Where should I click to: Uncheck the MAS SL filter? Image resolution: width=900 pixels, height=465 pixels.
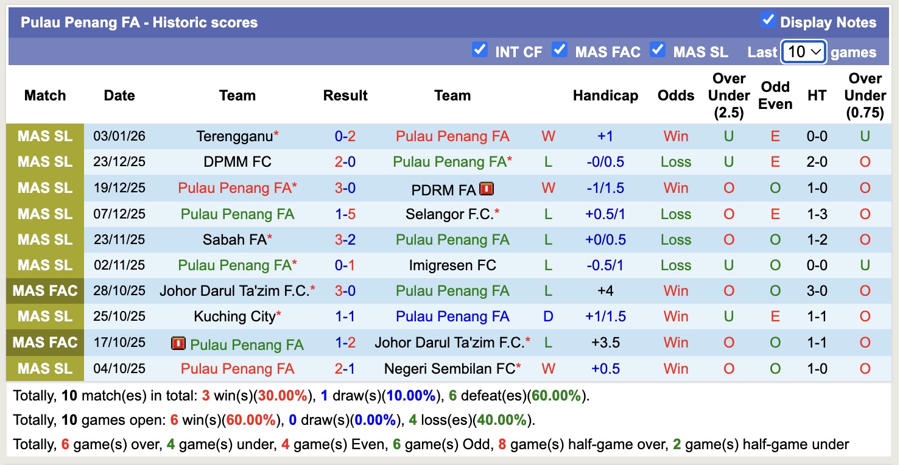658,49
